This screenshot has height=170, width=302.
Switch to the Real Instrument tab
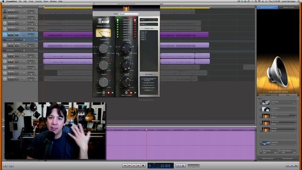[x=267, y=8]
